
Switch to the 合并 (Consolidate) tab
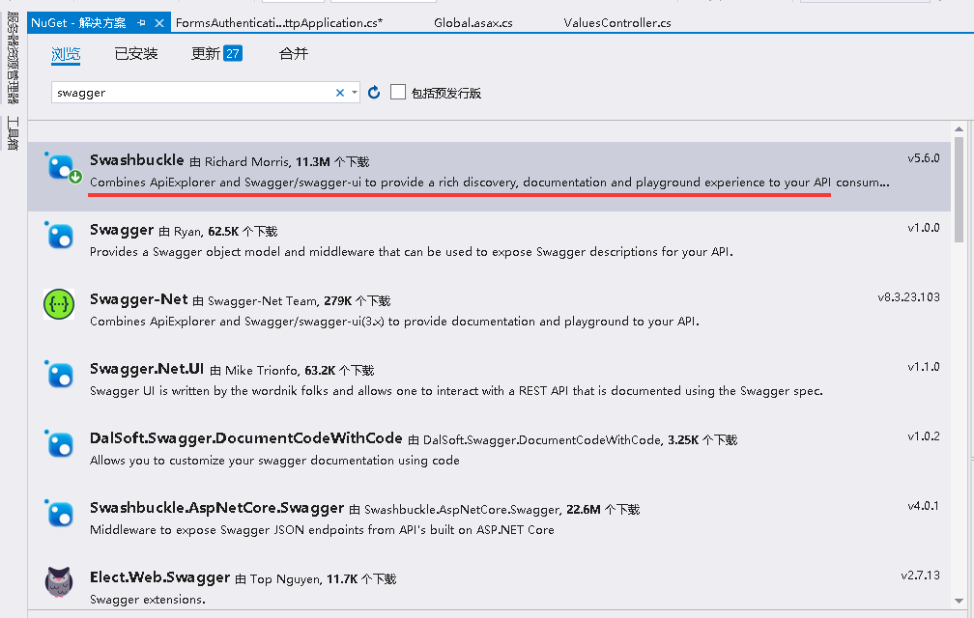pos(294,54)
